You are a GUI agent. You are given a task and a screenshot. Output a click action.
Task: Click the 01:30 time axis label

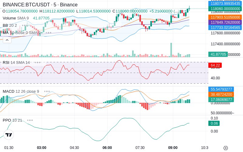click(9, 148)
